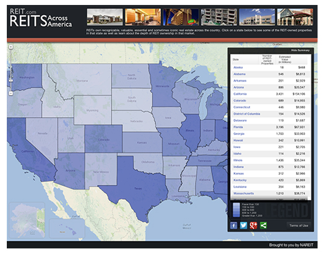Click the map zoom slider handle
Image resolution: width=325 pixels, height=254 pixels.
(x=11, y=81)
